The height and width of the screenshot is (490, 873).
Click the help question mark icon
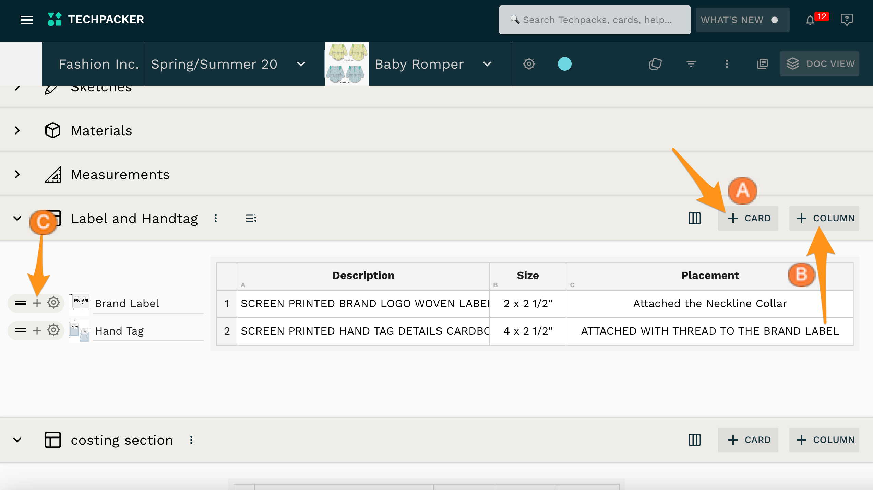[x=847, y=20]
